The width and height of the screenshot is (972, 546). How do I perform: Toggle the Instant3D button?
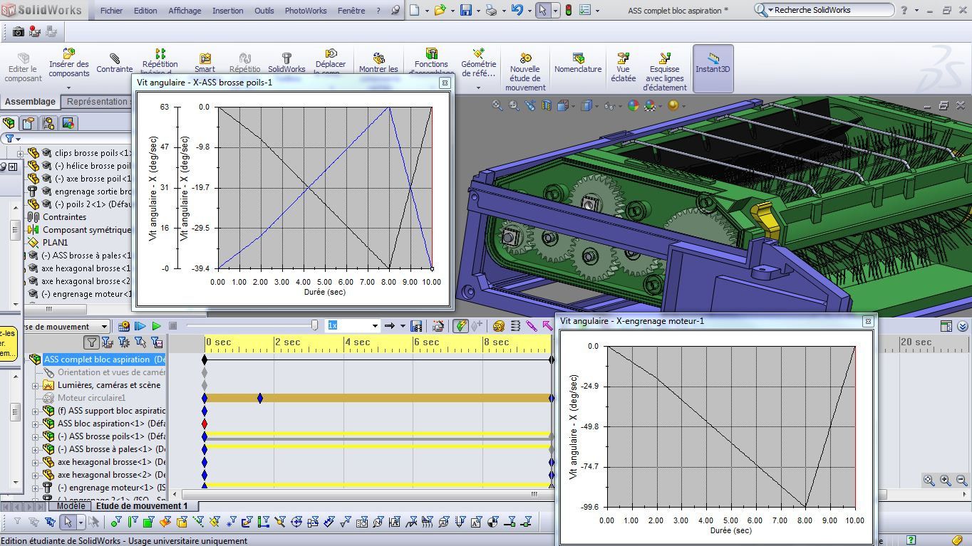point(713,68)
